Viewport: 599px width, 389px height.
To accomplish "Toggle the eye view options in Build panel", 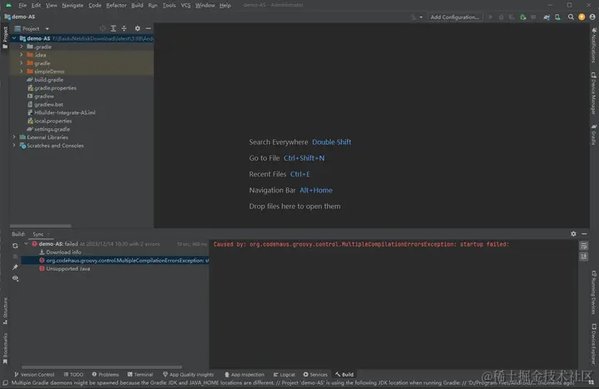I will (x=15, y=278).
